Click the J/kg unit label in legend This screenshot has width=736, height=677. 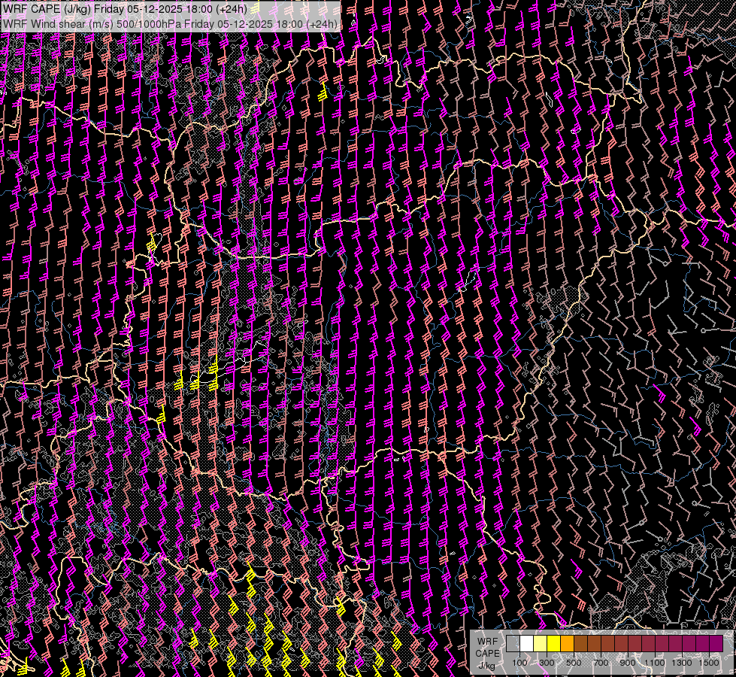[x=486, y=666]
